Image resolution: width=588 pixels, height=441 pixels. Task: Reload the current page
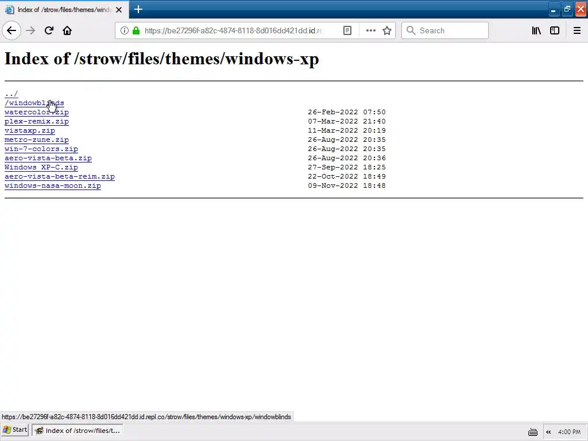pyautogui.click(x=49, y=31)
